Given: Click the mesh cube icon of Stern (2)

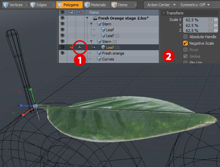Looking at the screenshot, I should [99, 42].
